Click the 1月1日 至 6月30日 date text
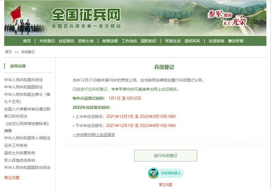The image size is (271, 190). point(125,98)
